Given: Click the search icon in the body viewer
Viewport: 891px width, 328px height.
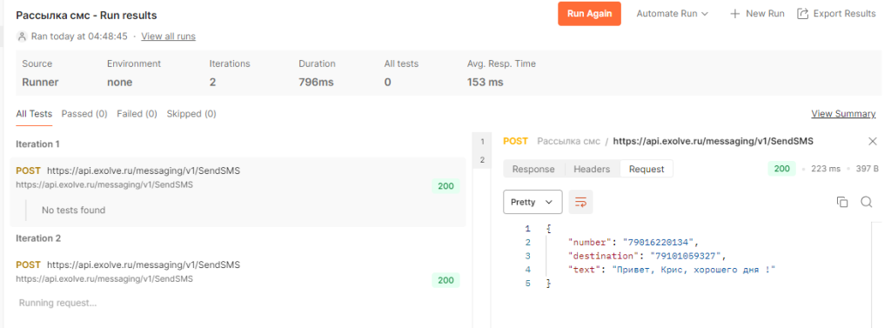Looking at the screenshot, I should click(x=866, y=202).
